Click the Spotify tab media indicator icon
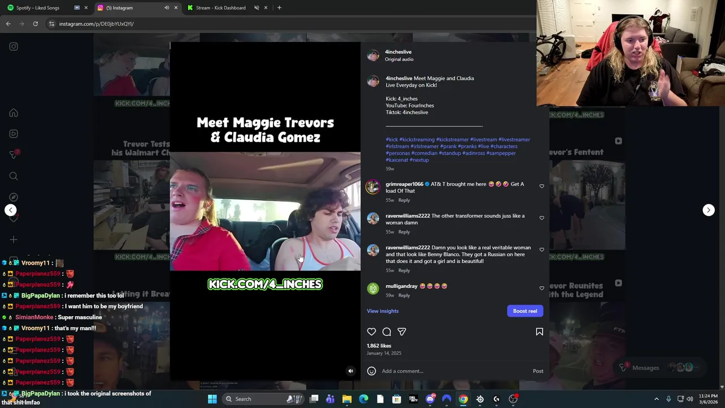The width and height of the screenshot is (725, 408). (x=77, y=8)
